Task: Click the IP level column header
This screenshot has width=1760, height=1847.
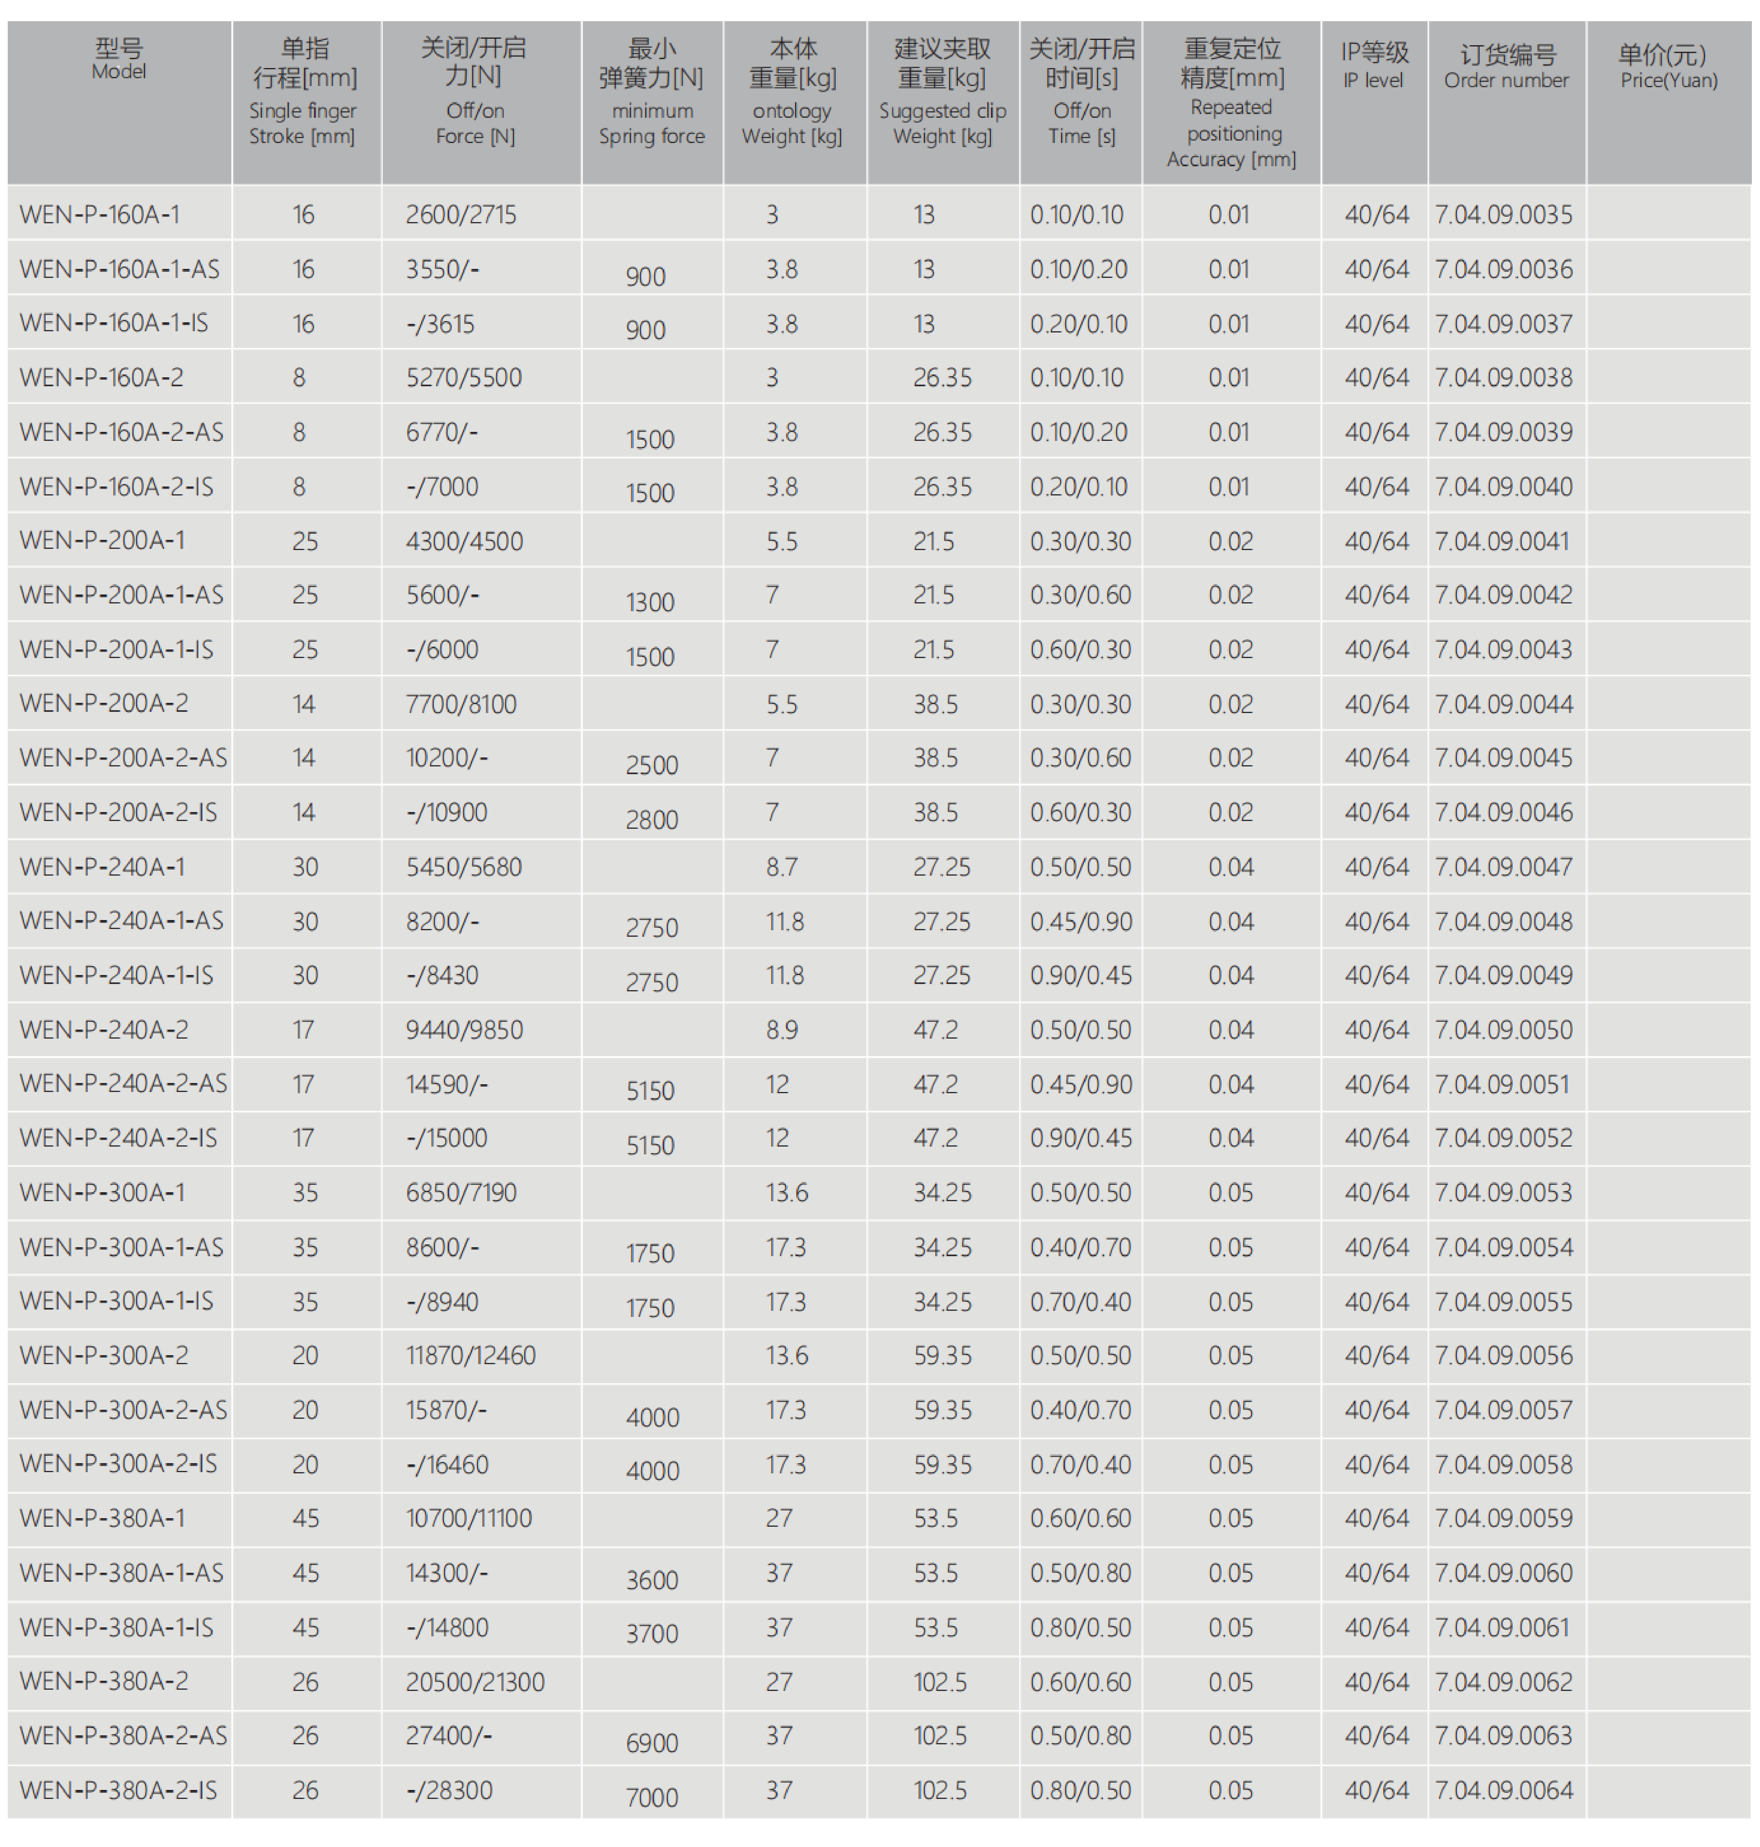Action: [x=1373, y=66]
